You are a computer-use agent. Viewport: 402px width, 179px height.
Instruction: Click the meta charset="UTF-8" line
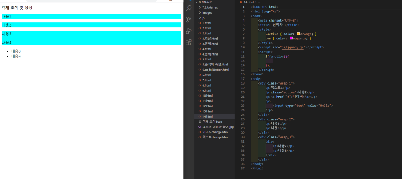click(278, 20)
